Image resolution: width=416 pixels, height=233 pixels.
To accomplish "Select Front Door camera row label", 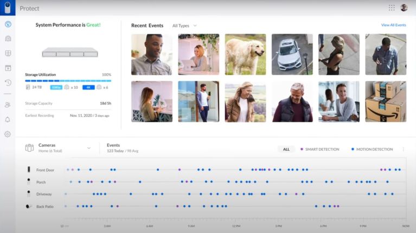I will [x=45, y=170].
